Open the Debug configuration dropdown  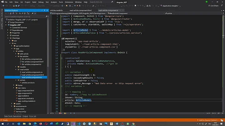tap(33, 6)
